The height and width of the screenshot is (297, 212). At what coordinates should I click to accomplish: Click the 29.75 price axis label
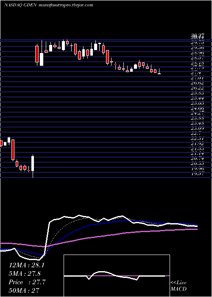click(198, 43)
